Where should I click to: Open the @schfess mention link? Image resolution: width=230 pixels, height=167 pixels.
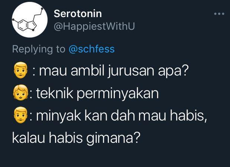click(x=91, y=49)
